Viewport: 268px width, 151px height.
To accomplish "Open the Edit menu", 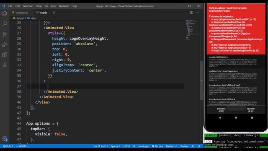I will pyautogui.click(x=18, y=6).
